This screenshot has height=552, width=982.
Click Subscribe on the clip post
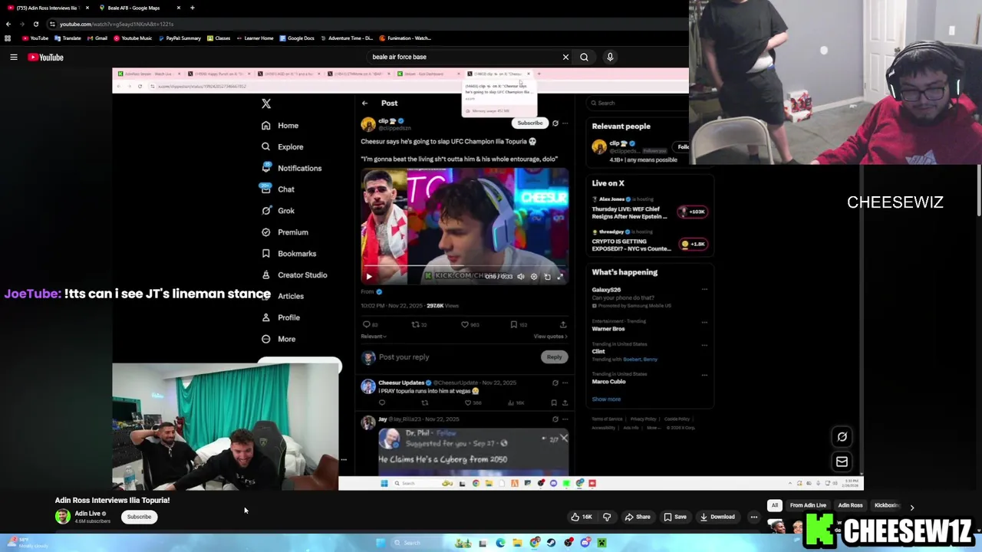point(529,123)
